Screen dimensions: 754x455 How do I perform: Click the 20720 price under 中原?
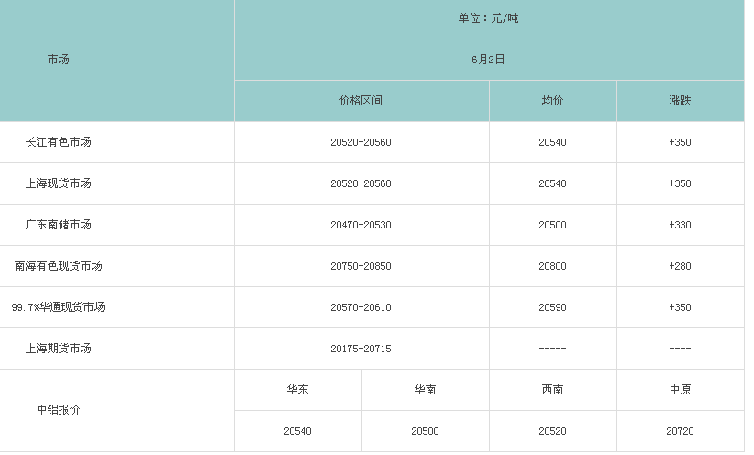[680, 431]
